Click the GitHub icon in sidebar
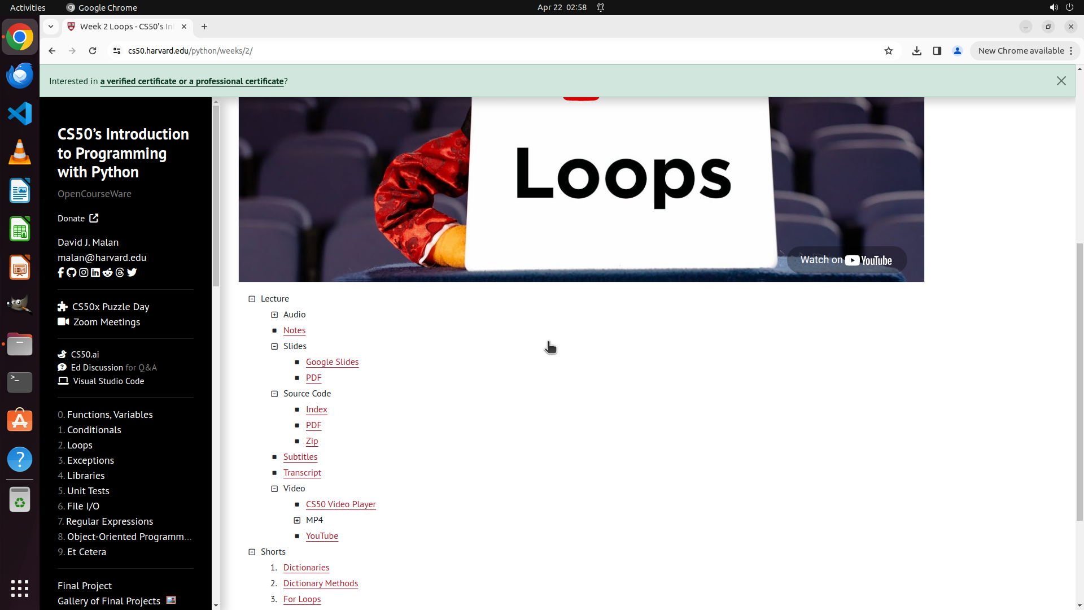This screenshot has height=610, width=1084. (72, 273)
